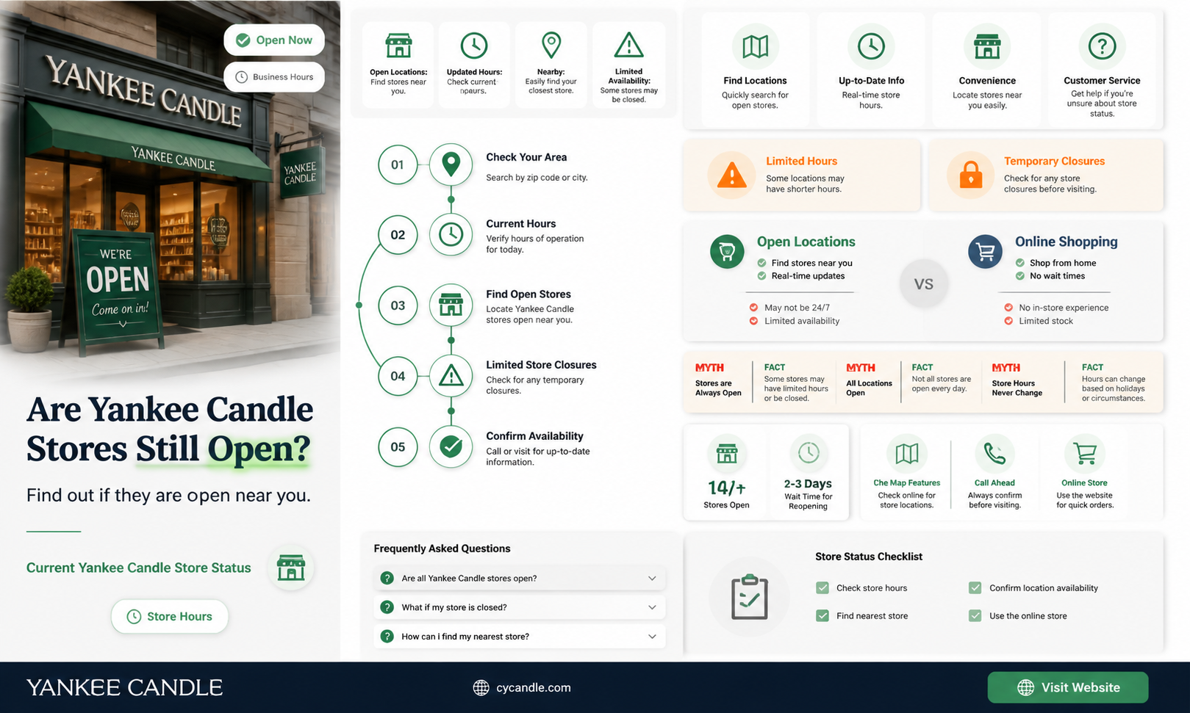Click the Convenience storefront icon
Image resolution: width=1190 pixels, height=713 pixels.
point(987,46)
